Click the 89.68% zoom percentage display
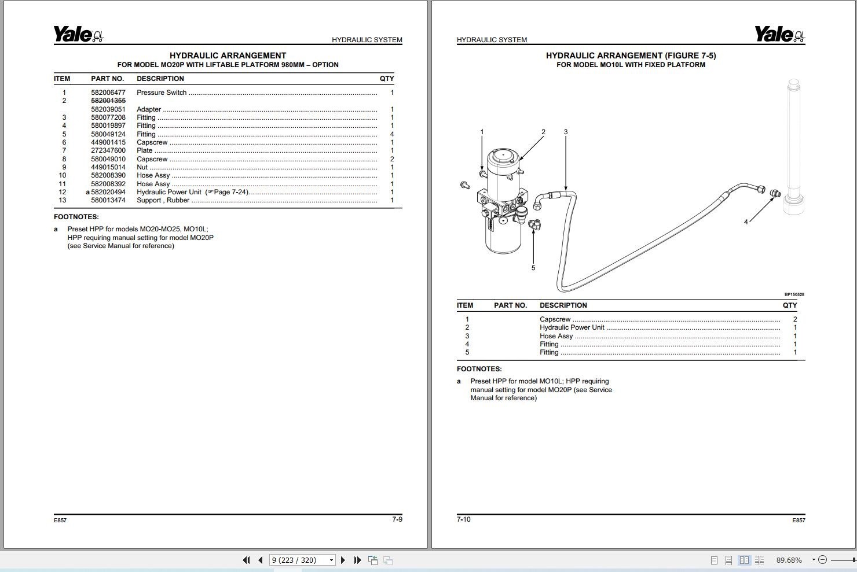The width and height of the screenshot is (857, 572). (789, 559)
